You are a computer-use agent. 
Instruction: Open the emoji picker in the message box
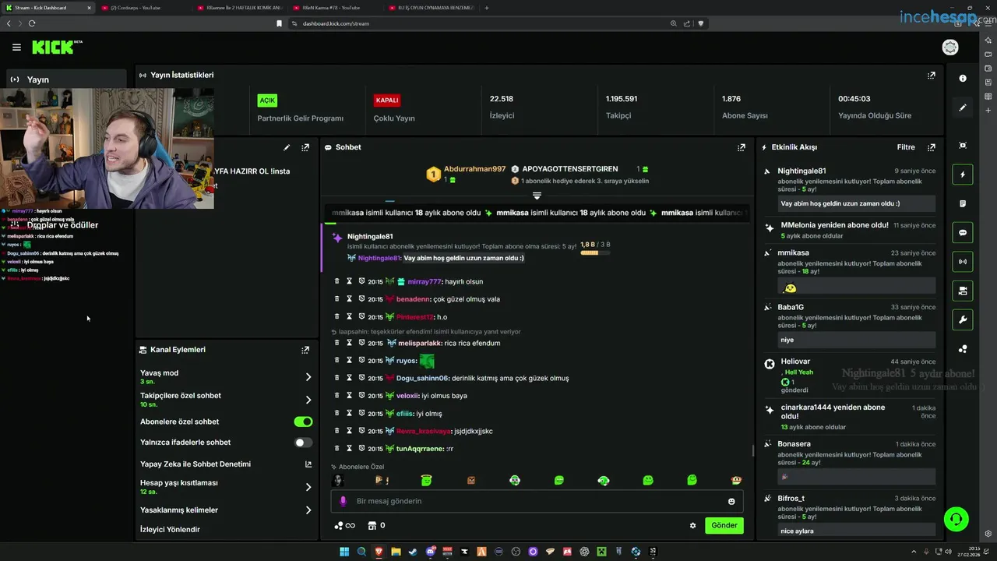[731, 501]
